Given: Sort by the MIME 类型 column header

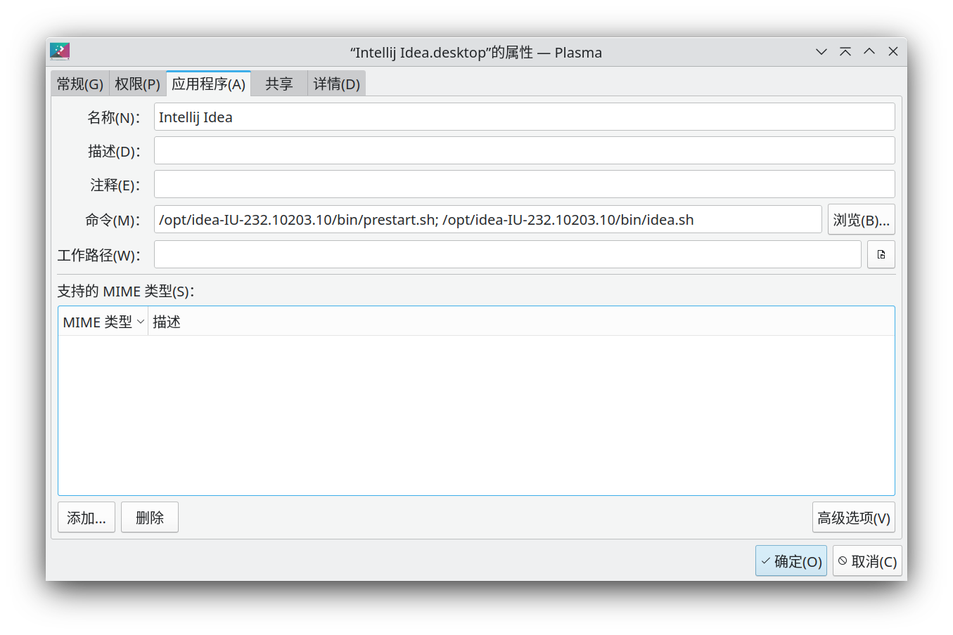Looking at the screenshot, I should pos(103,322).
